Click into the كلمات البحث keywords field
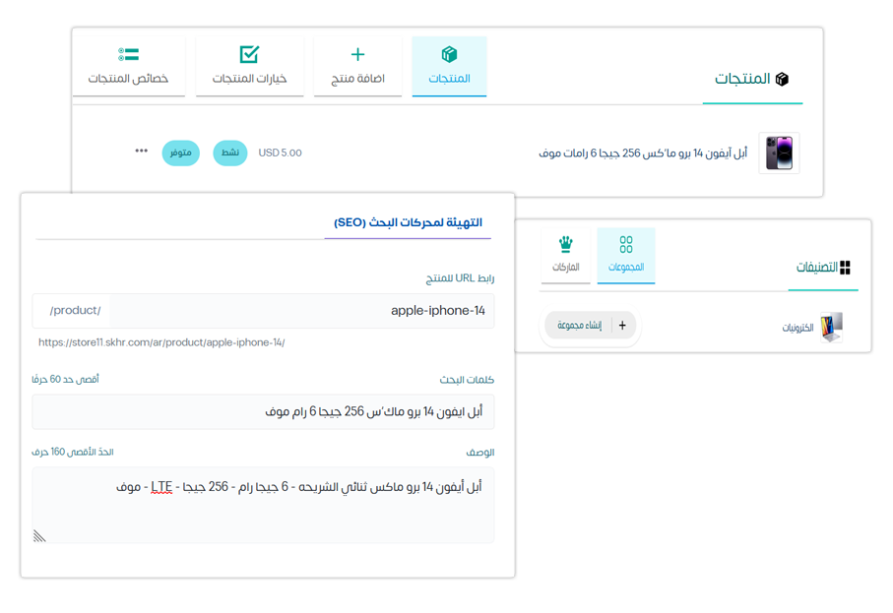Screen dimensions: 893x613 coord(263,412)
